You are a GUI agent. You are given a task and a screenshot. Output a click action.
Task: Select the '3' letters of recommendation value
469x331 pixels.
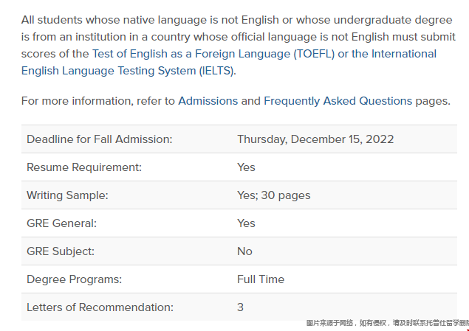(x=240, y=307)
